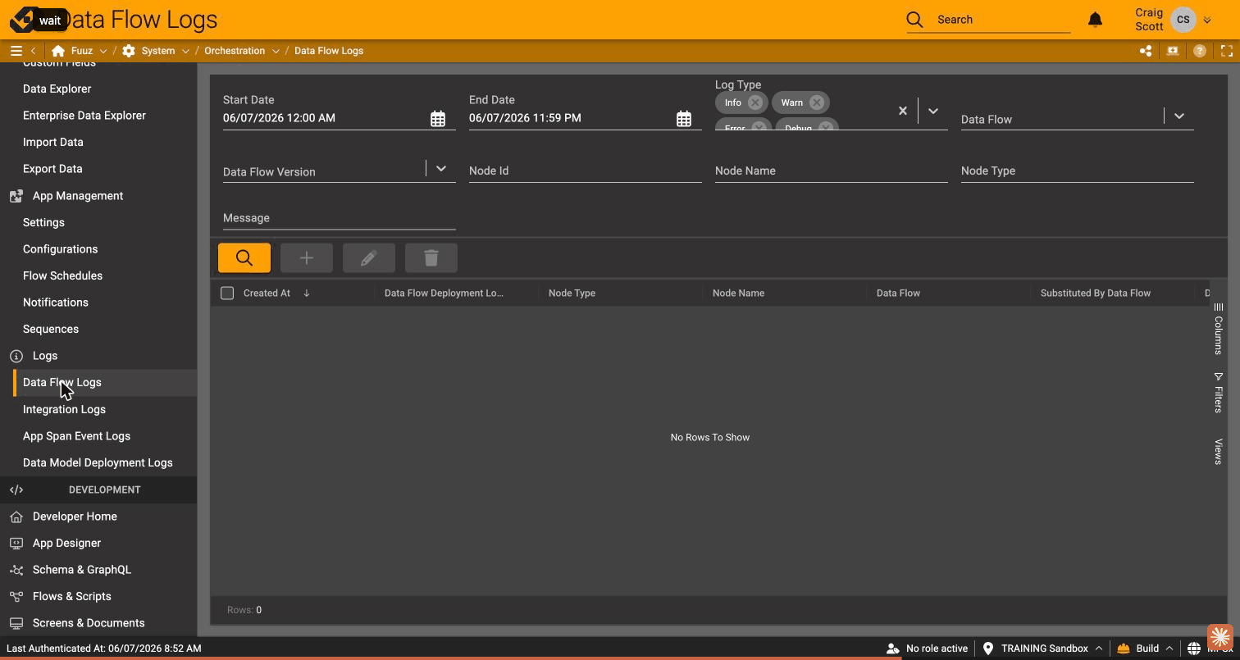Focus the Node Type filter input
Screen dimensions: 1240x660
coord(1078,171)
